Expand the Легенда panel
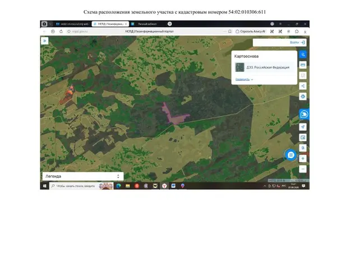Viewport: 359px width, 254px height. (x=83, y=176)
